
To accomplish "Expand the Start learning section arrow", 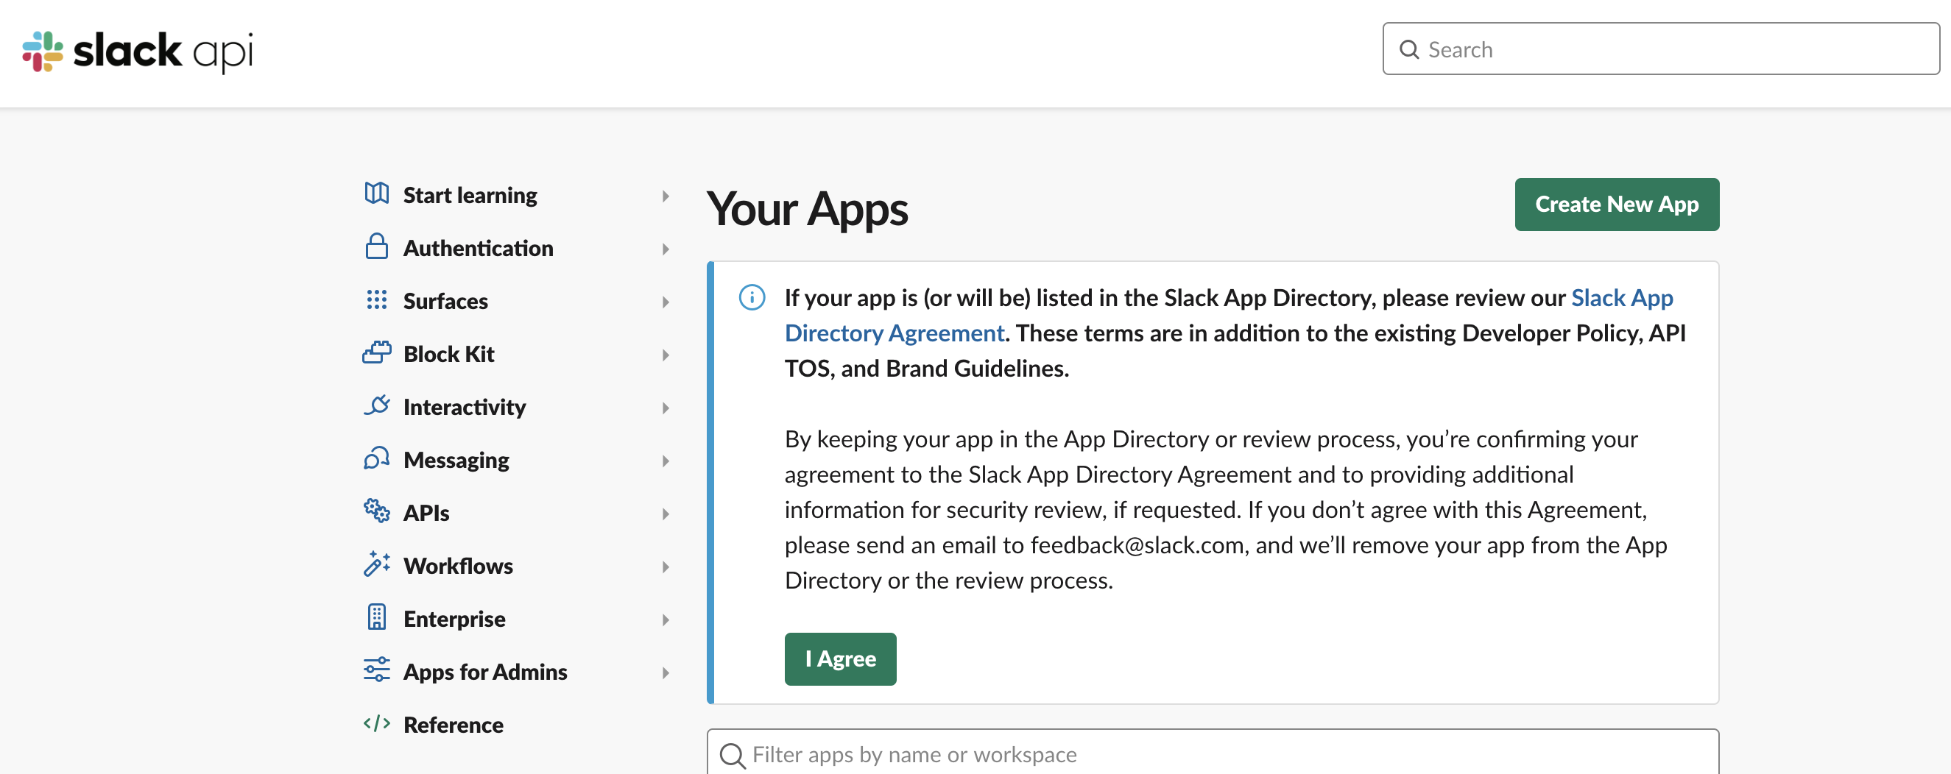I will (666, 196).
